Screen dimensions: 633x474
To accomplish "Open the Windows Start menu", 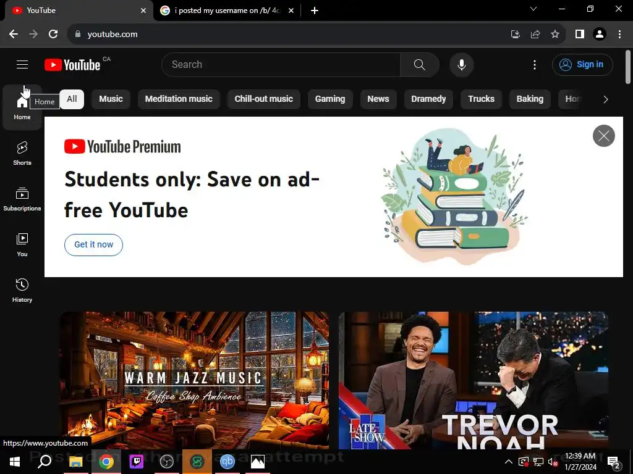I will pos(15,462).
